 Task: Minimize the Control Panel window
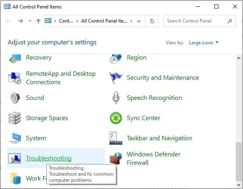pyautogui.click(x=198, y=7)
